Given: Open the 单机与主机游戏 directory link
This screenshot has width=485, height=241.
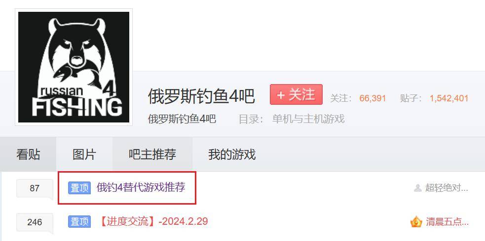Looking at the screenshot, I should tap(308, 119).
